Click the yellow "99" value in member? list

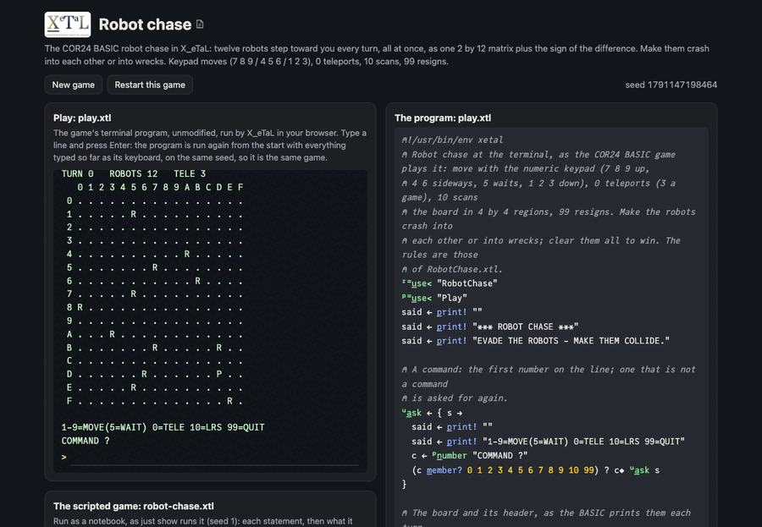(x=588, y=470)
